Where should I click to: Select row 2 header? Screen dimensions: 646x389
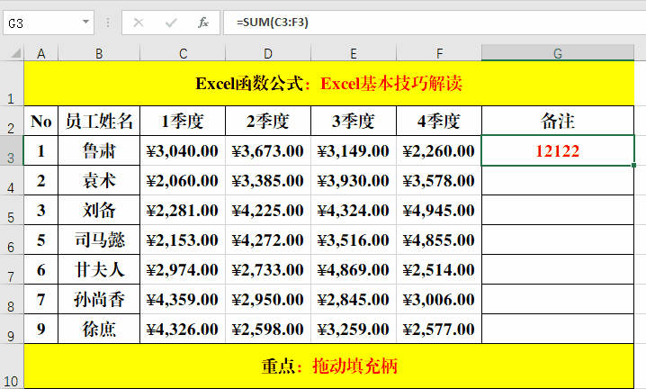pos(12,121)
